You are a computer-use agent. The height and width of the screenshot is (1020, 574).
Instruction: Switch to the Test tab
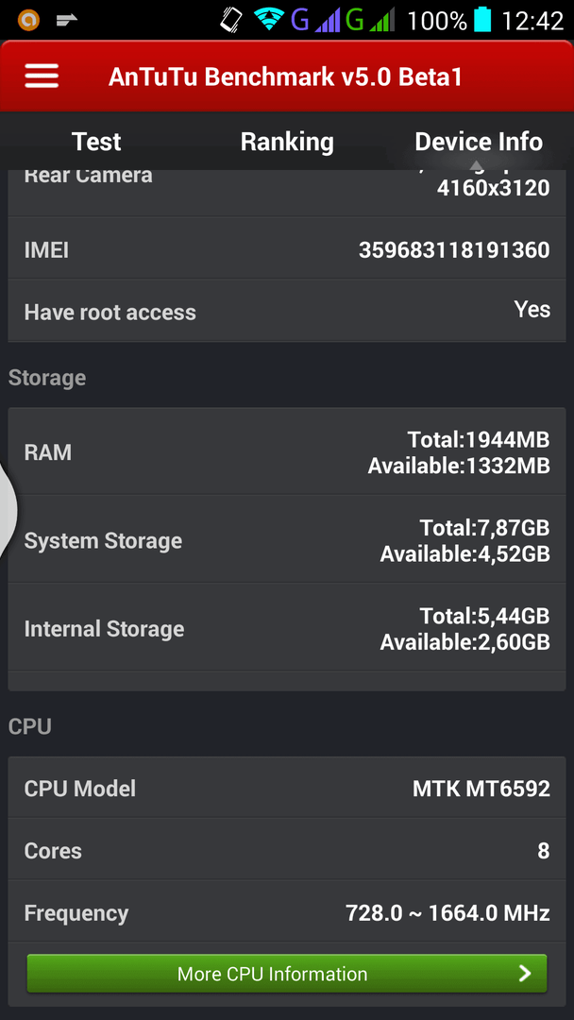(x=96, y=142)
